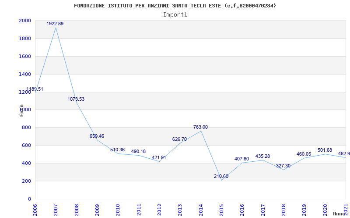
Task: Select the 659.46 data label
Action: coord(97,136)
